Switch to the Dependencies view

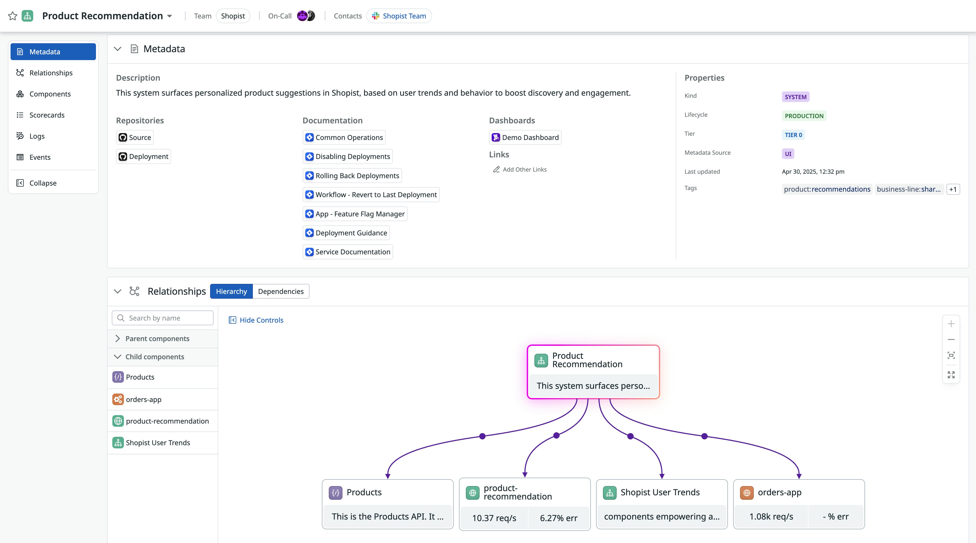tap(281, 291)
